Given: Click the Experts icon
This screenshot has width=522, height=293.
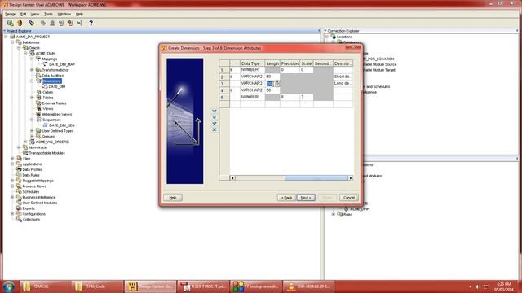Looking at the screenshot, I should coord(19,208).
